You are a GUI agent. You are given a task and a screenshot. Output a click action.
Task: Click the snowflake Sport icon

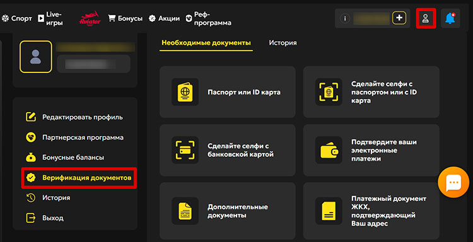pos(5,19)
